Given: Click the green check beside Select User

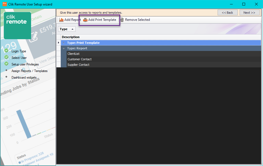Looking at the screenshot, I should tap(6, 57).
